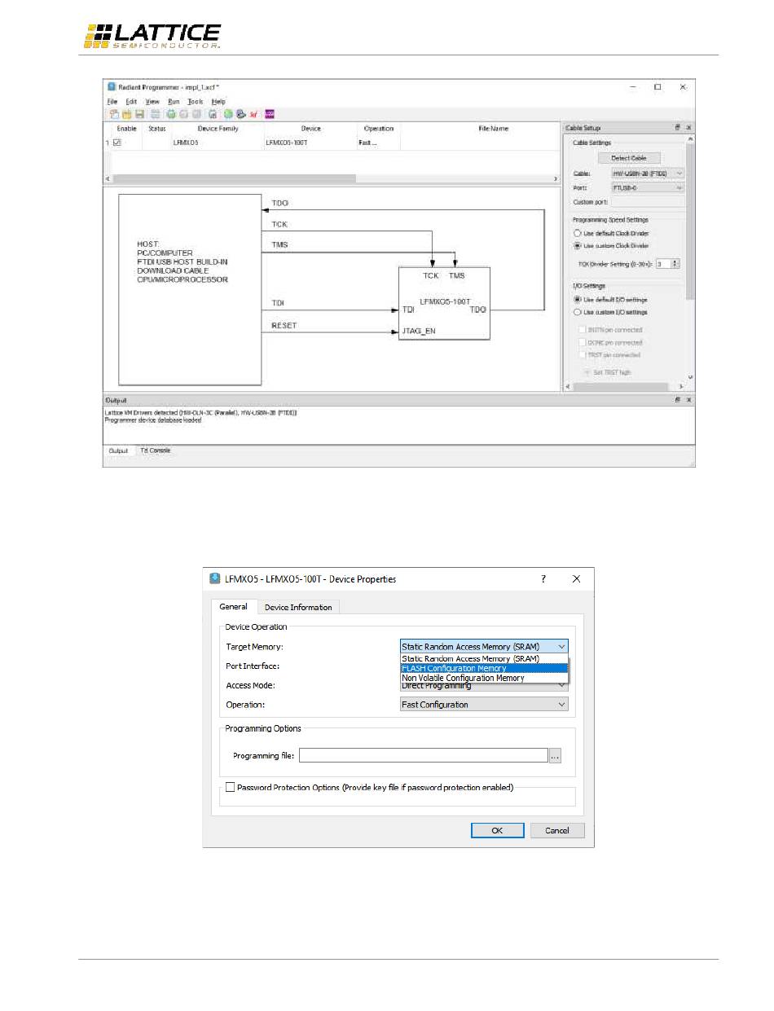Image resolution: width=774 pixels, height=1011 pixels.
Task: Switch to the General tab
Action: point(234,607)
